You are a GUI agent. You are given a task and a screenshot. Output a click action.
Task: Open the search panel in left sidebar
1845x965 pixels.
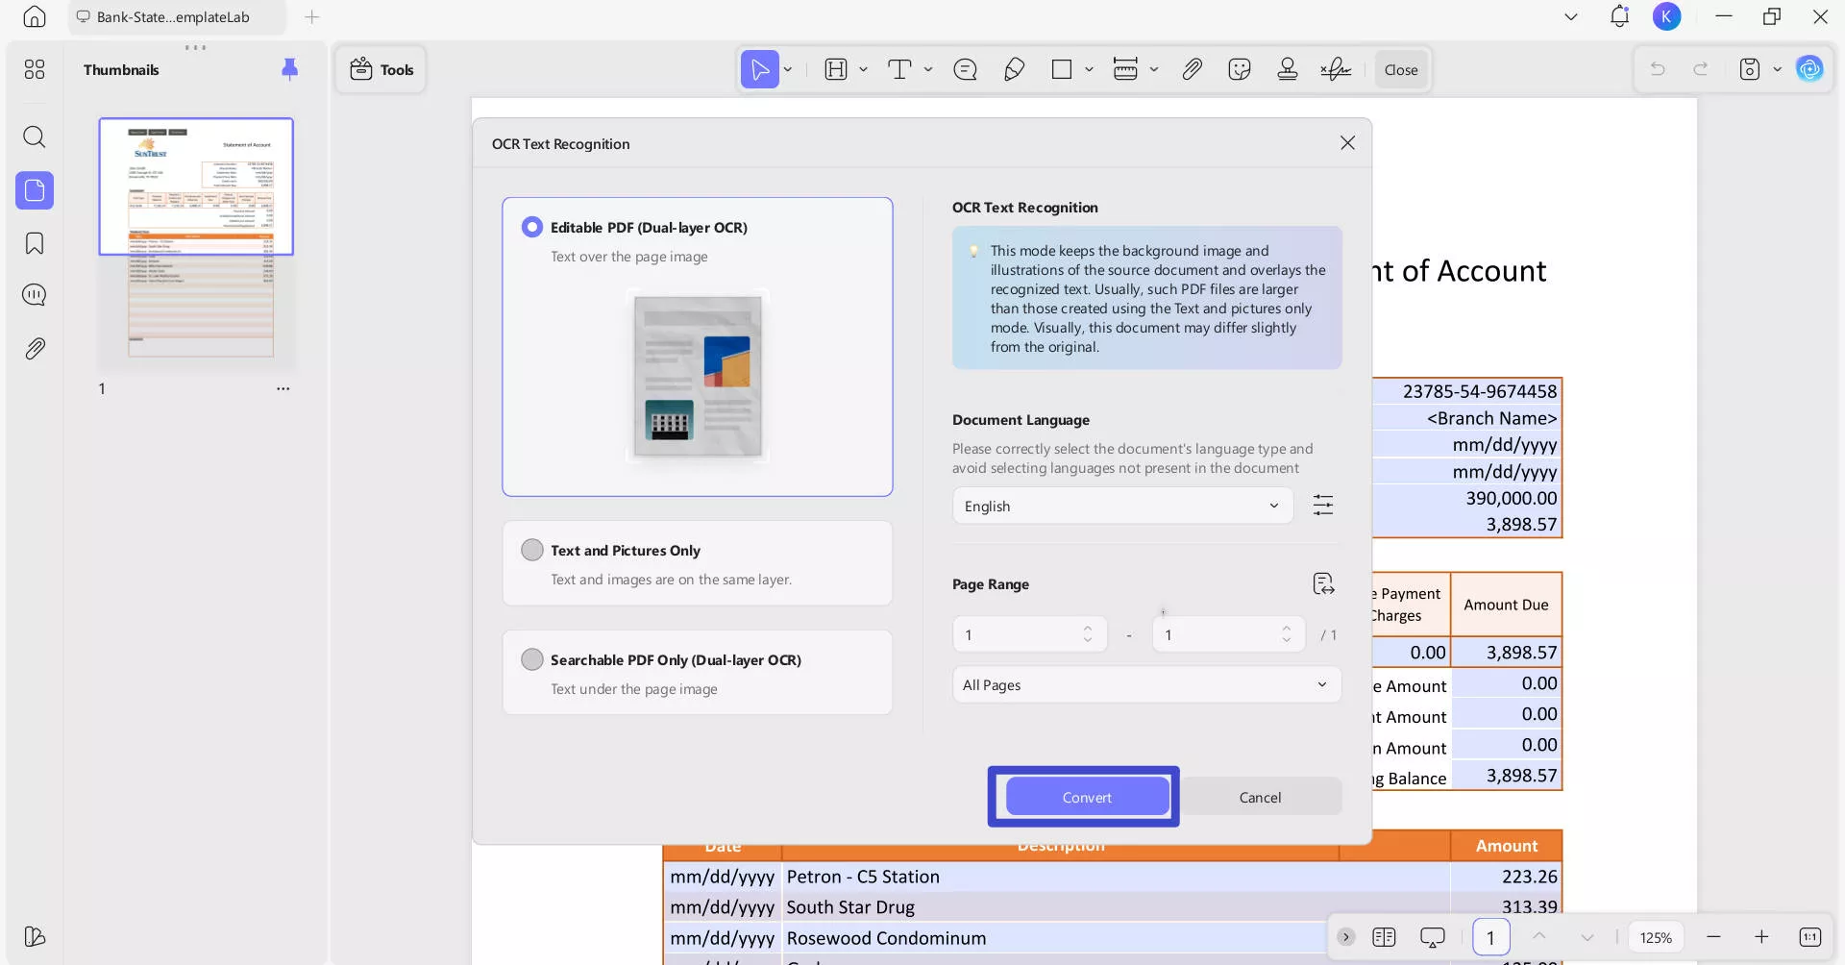(x=35, y=136)
